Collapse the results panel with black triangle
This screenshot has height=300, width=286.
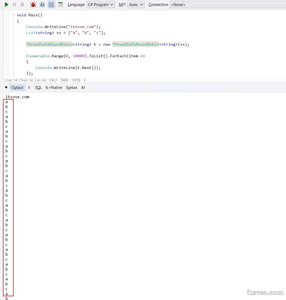[6, 88]
